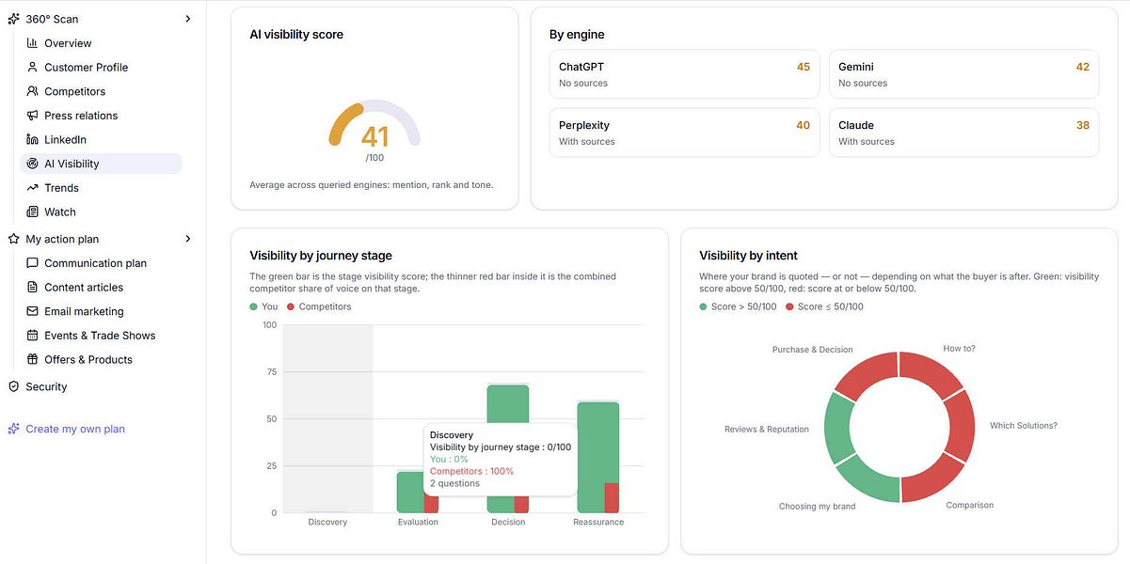Click the Watch newspaper icon
The height and width of the screenshot is (564, 1130).
click(32, 212)
